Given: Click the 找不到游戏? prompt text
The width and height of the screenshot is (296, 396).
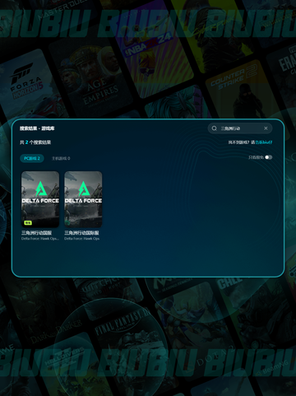Looking at the screenshot, I should [238, 142].
